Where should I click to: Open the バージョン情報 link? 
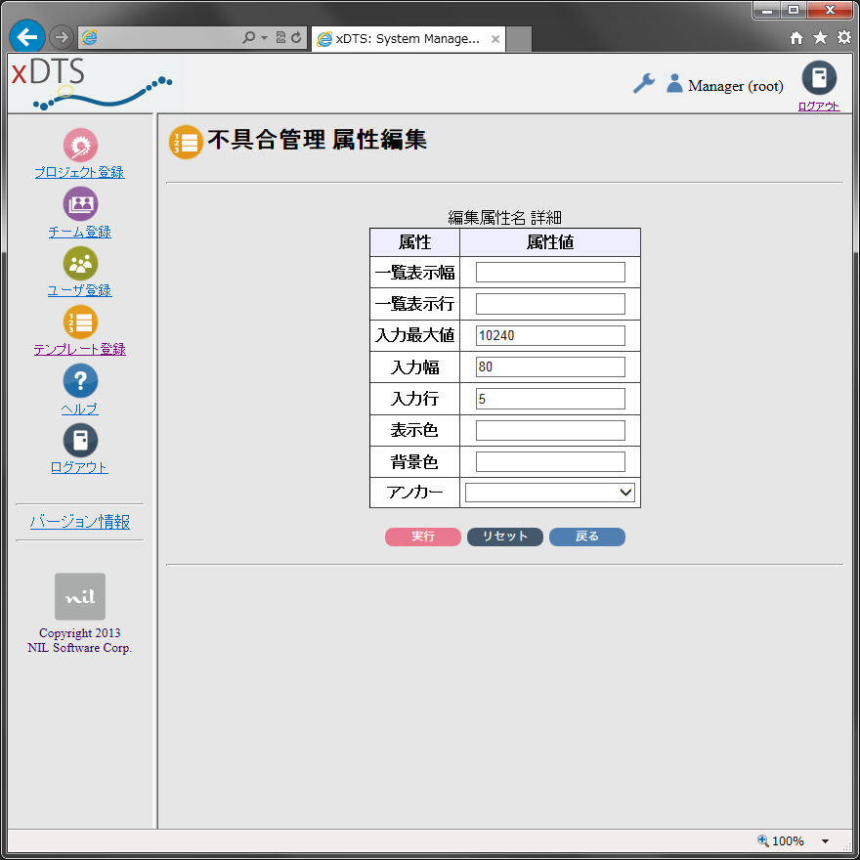click(x=79, y=522)
